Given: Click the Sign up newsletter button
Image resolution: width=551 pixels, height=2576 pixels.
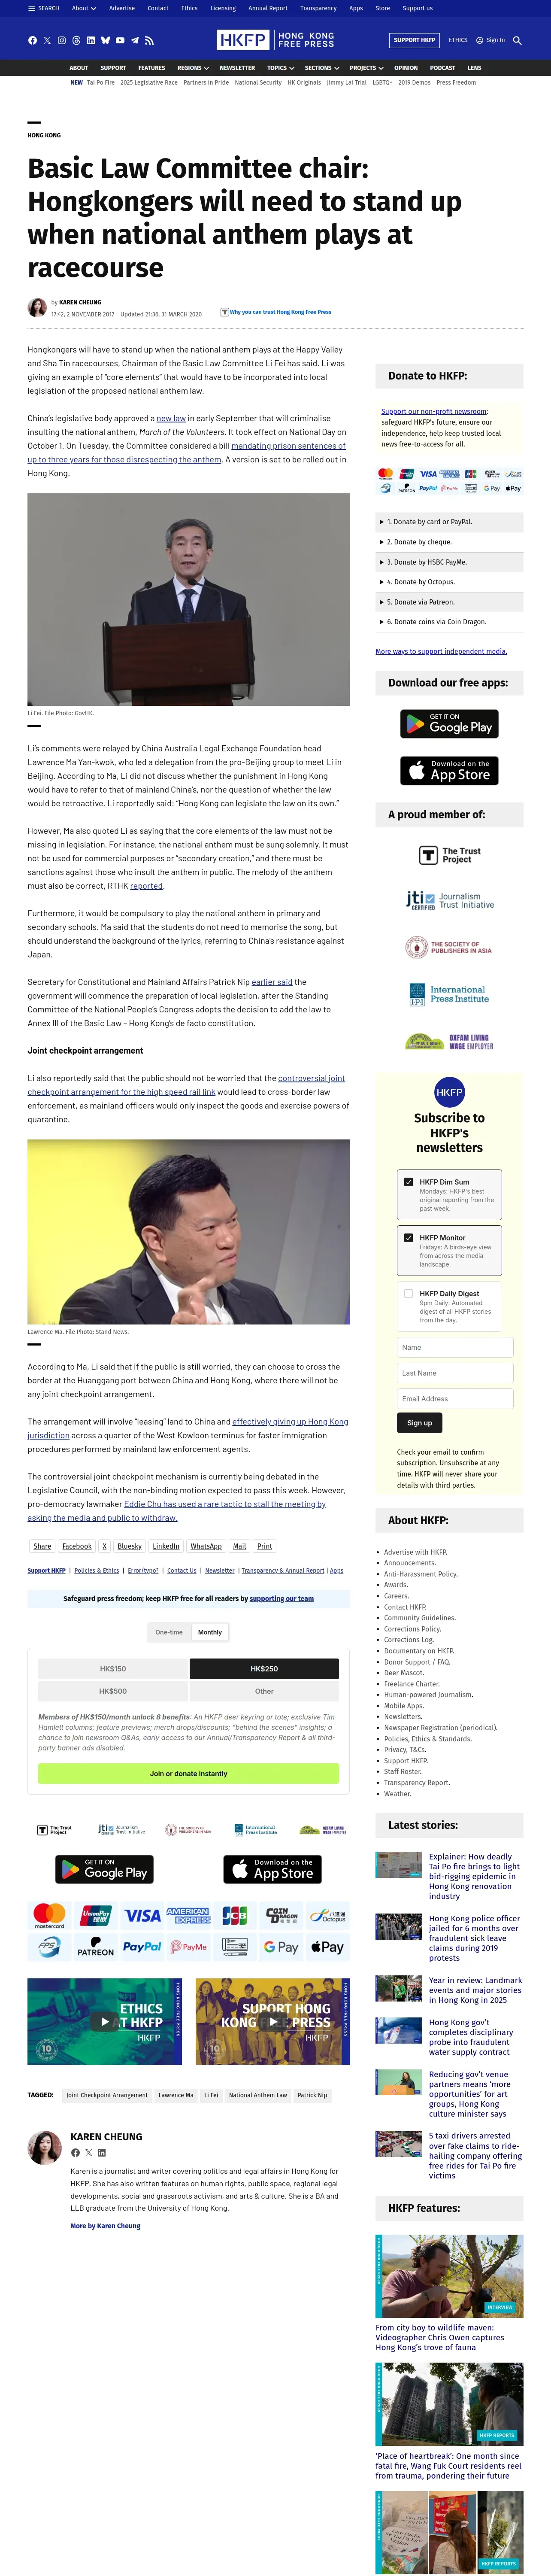Looking at the screenshot, I should (x=420, y=1422).
